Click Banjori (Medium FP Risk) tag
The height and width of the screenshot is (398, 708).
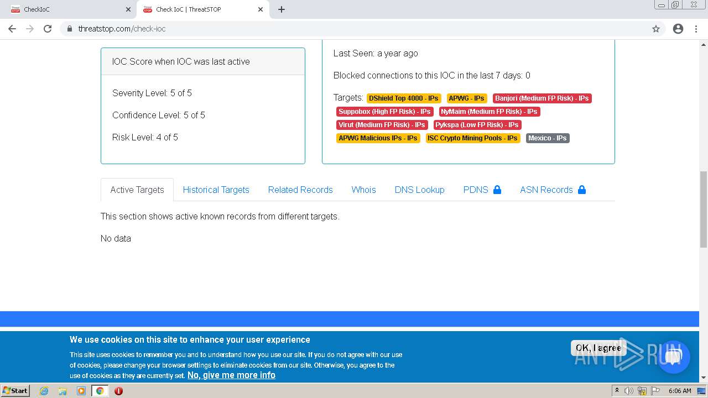coord(542,98)
